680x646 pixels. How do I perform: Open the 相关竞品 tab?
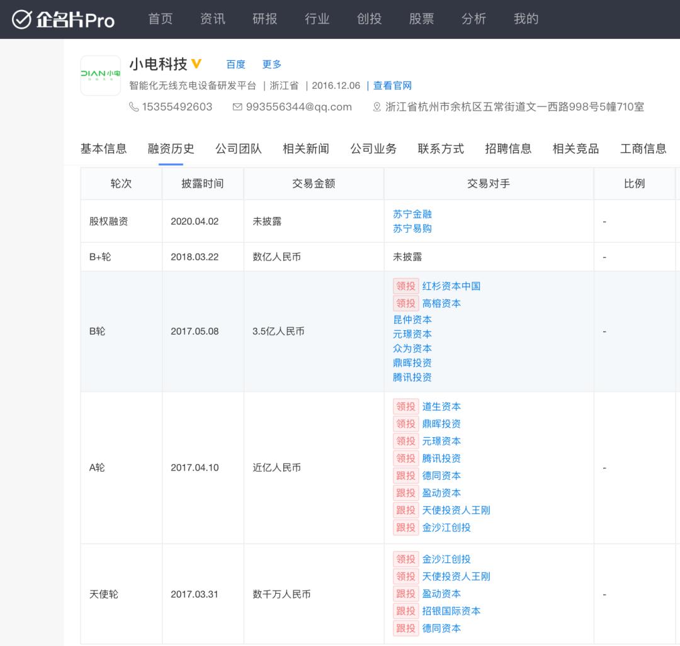click(575, 148)
